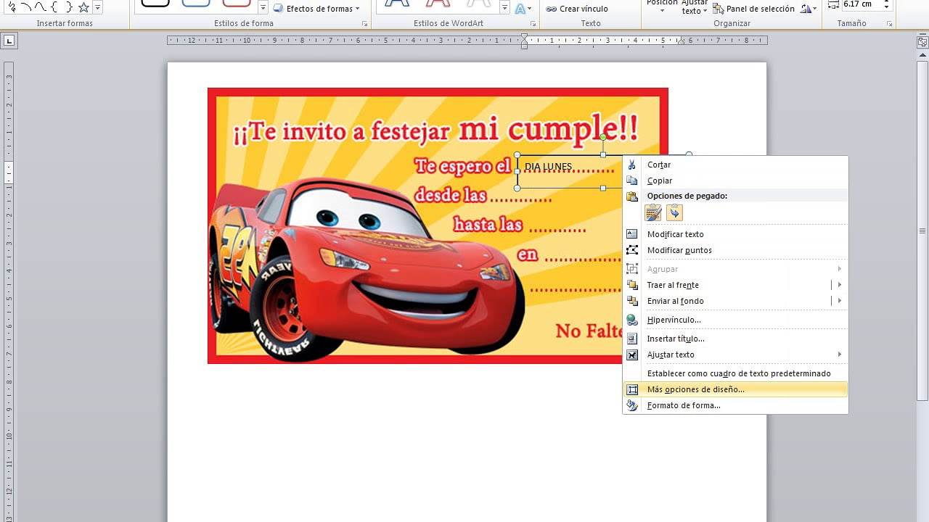Open Ajustar texto dropdown in ribbon
This screenshot has height=522, width=929.
695,7
